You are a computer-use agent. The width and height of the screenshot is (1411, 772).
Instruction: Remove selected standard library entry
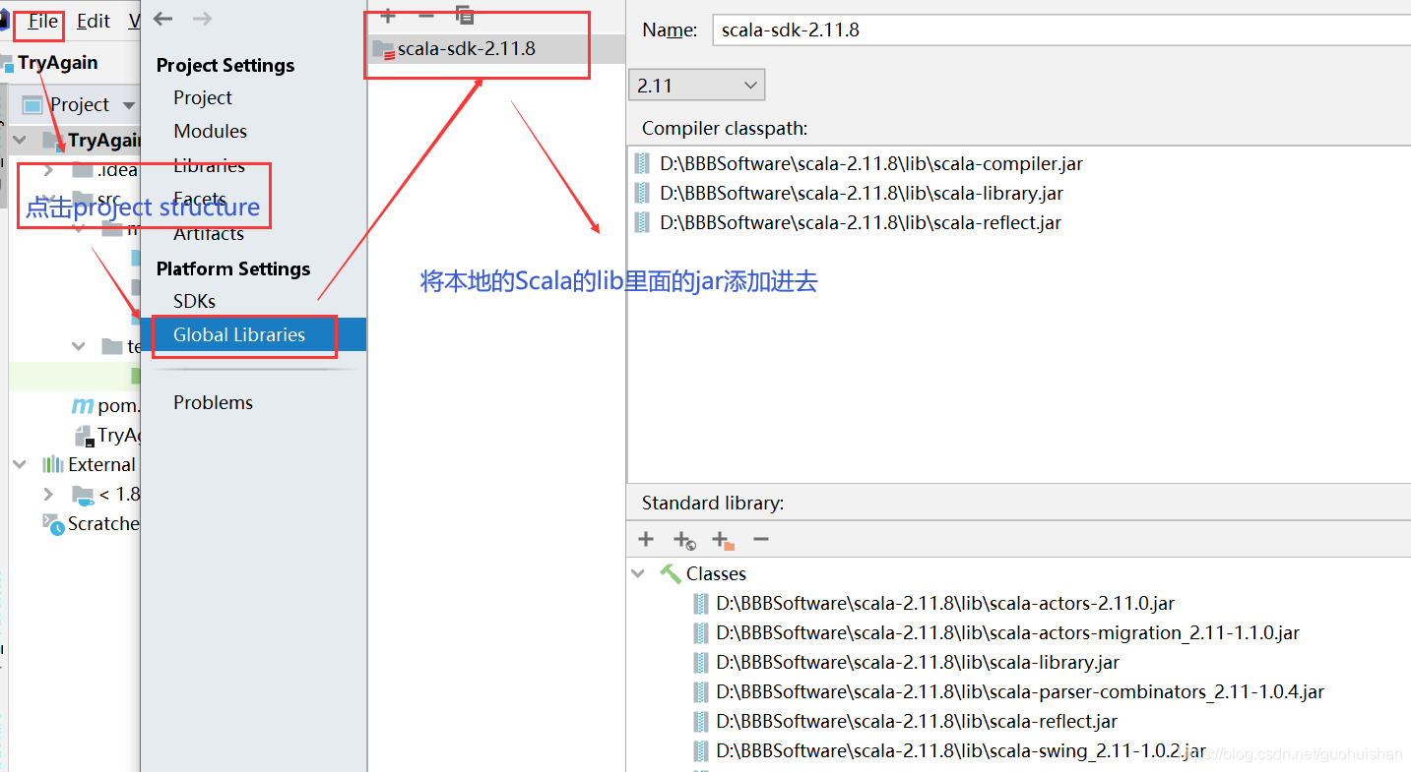pyautogui.click(x=760, y=539)
